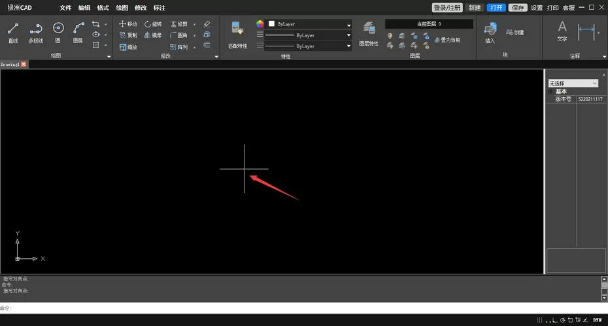Open the 无选择 selection dropdown
Screen dimensions: 608x326
[x=573, y=83]
